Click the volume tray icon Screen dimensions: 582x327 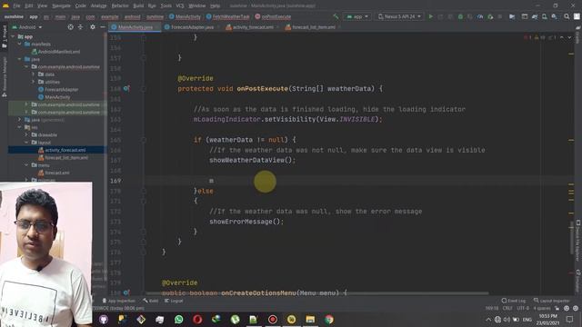pos(507,319)
